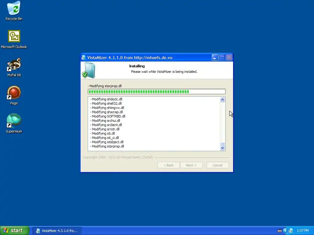This screenshot has width=314, height=235.
Task: Click the install log scroll up arrow
Action: click(x=223, y=99)
